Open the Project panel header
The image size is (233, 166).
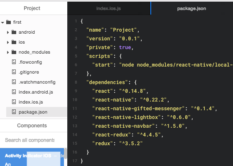pos(32,8)
